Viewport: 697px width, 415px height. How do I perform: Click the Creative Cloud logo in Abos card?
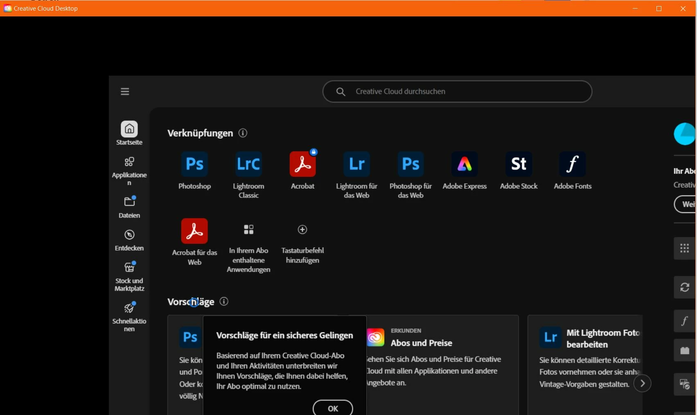[375, 337]
